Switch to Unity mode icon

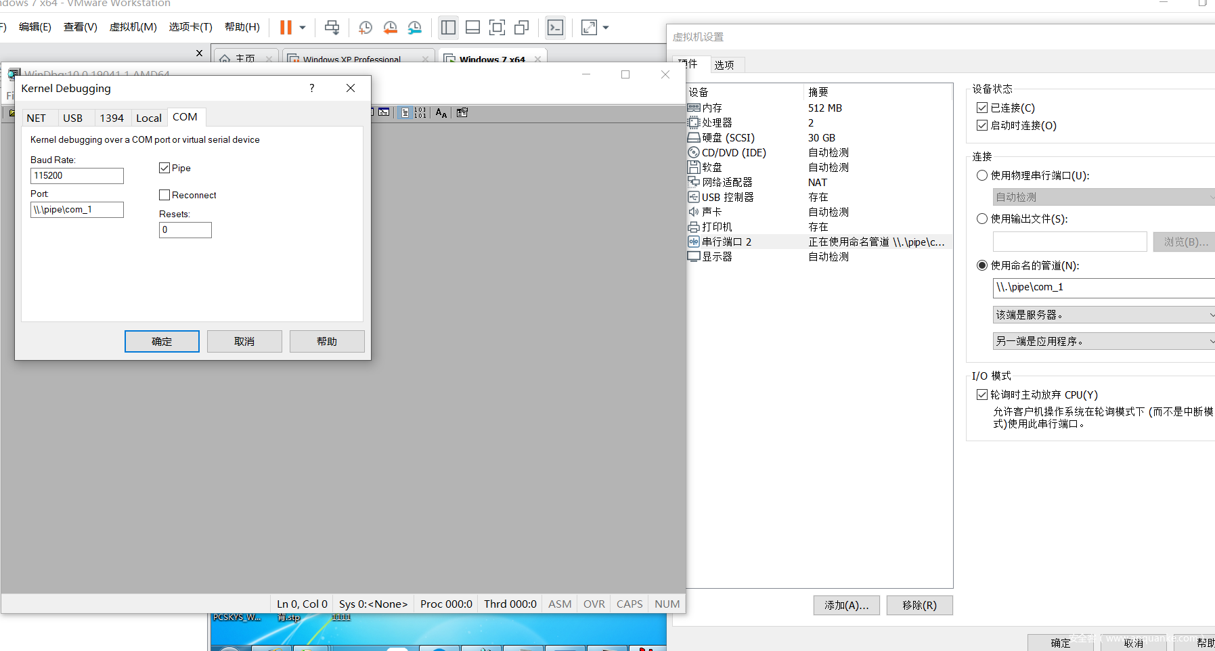(x=521, y=28)
